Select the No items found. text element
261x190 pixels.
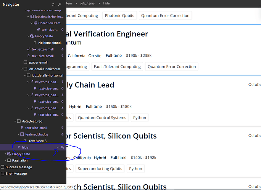click(50, 43)
